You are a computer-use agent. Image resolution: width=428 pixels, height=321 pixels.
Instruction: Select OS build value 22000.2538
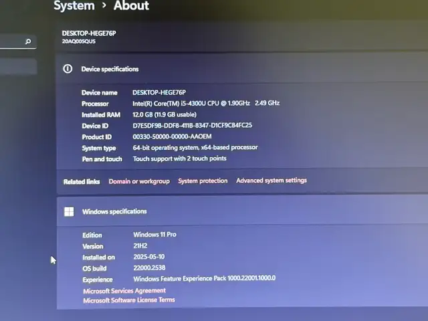149,267
